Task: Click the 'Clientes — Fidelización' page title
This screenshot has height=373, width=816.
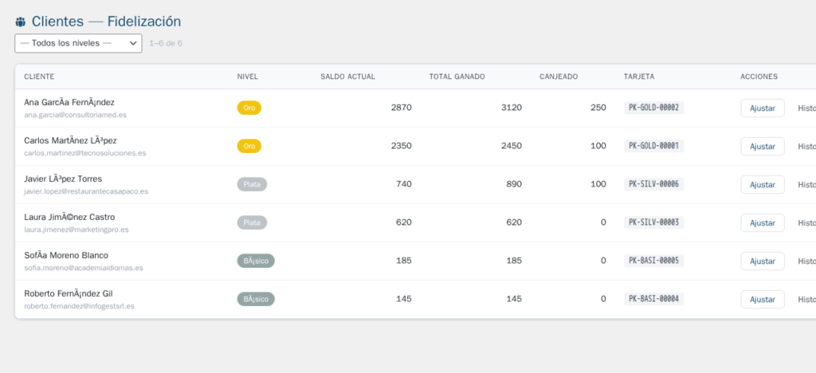Action: coord(106,22)
